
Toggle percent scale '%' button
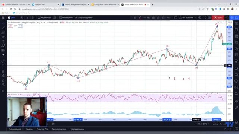point(221,124)
